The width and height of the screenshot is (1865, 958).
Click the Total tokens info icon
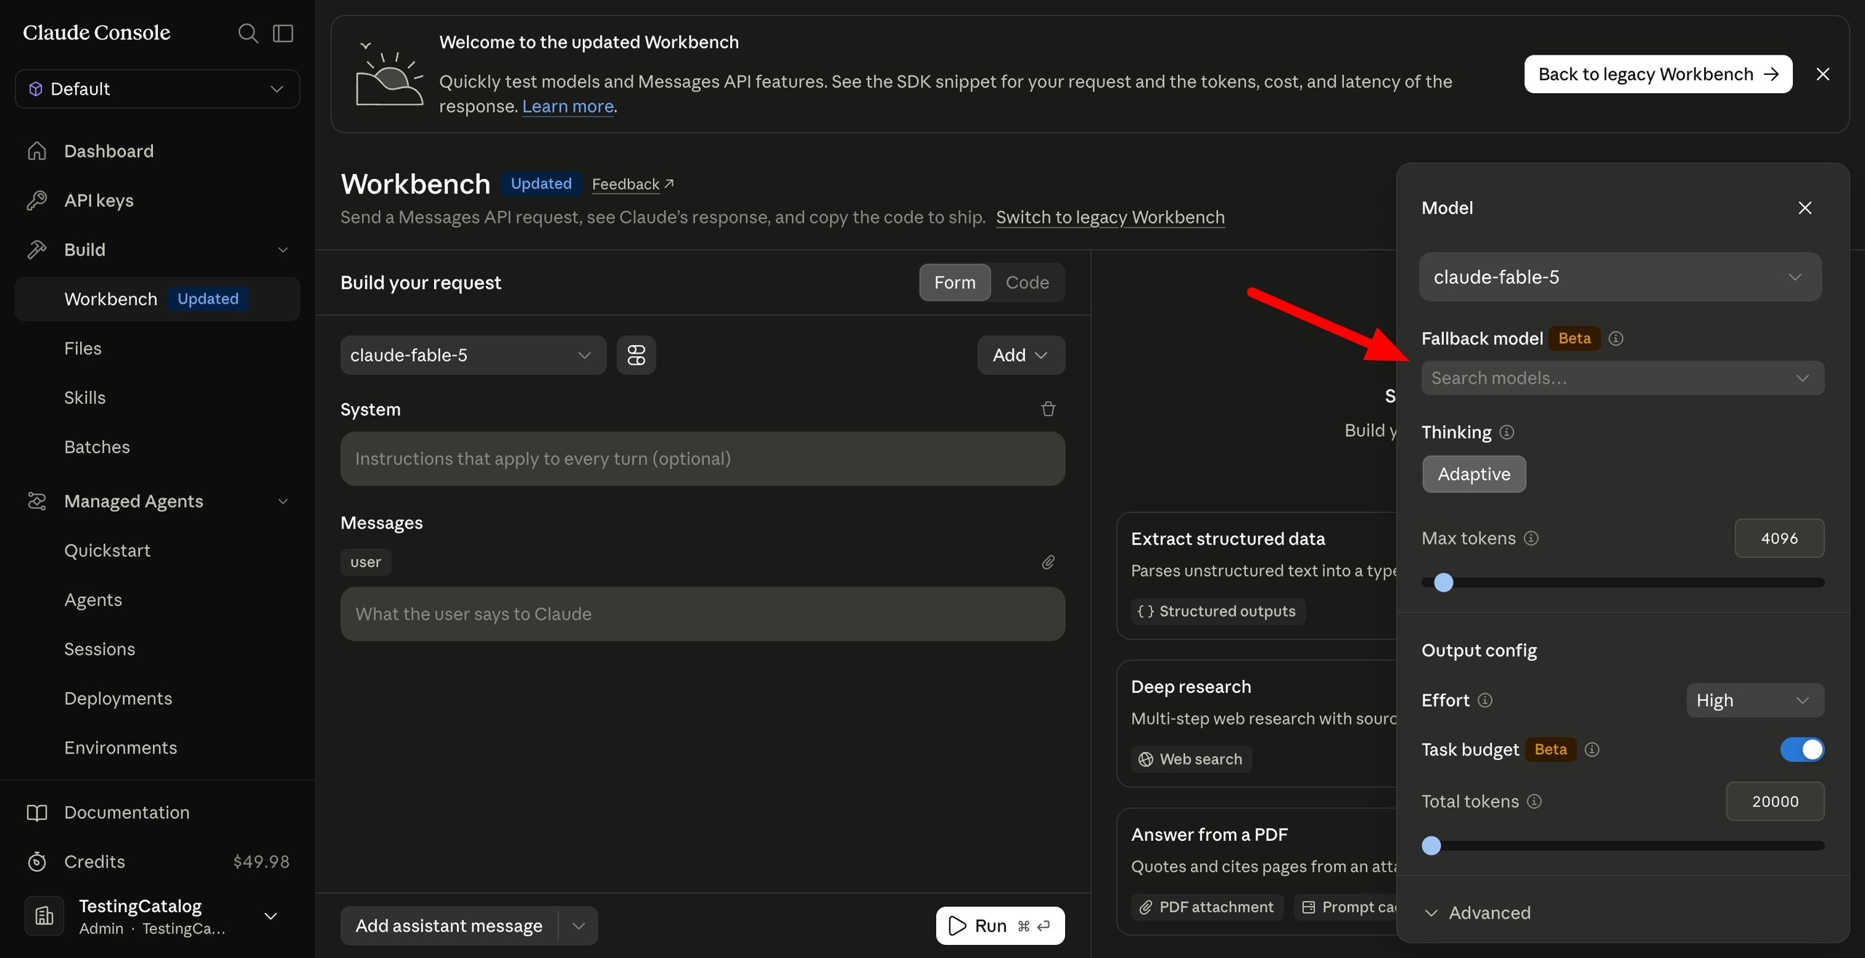(1534, 801)
